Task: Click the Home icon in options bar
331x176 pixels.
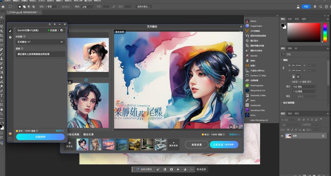Action: tap(3, 7)
